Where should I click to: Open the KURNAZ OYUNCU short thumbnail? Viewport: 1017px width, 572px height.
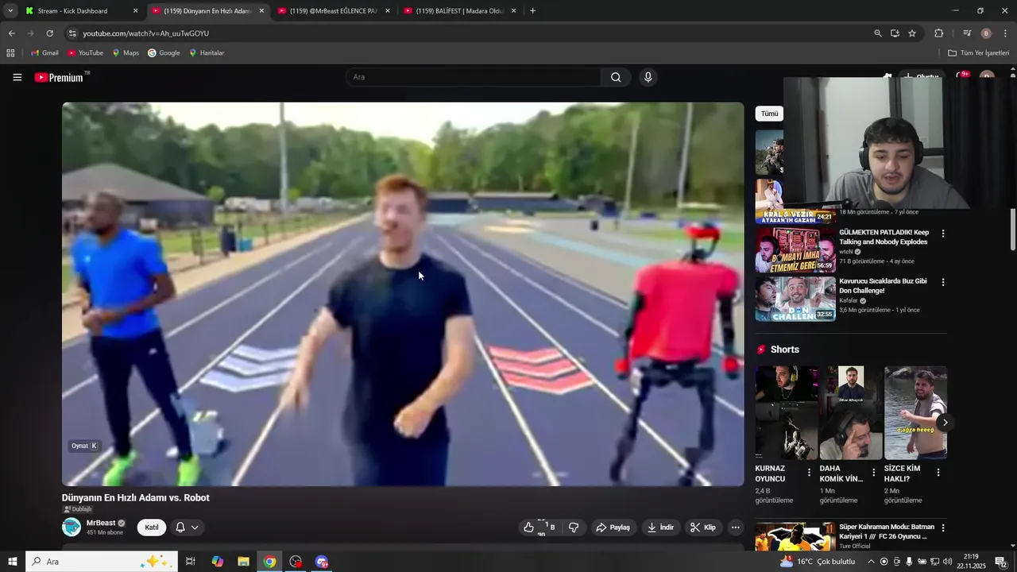787,412
